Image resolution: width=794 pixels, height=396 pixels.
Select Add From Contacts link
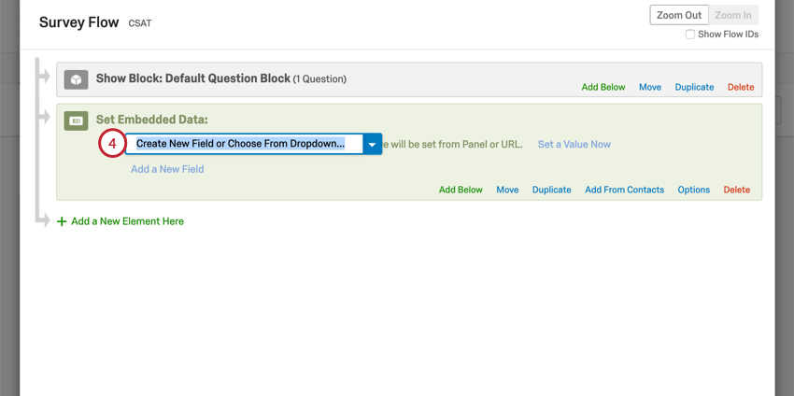click(624, 190)
